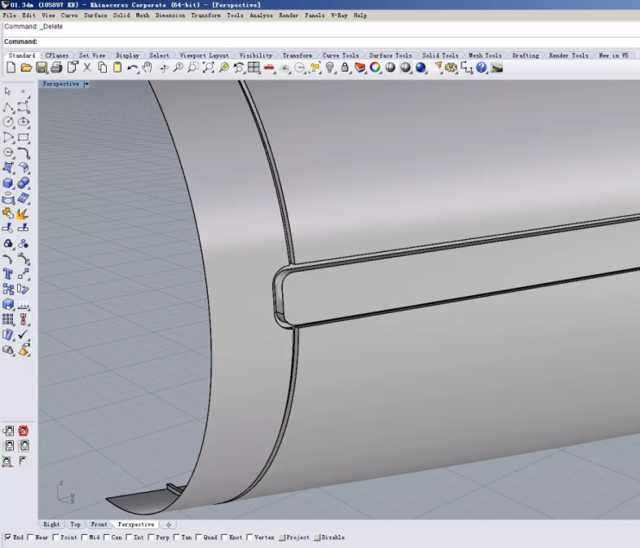Click the Text object tool icon
The height and width of the screenshot is (548, 640).
[8, 274]
